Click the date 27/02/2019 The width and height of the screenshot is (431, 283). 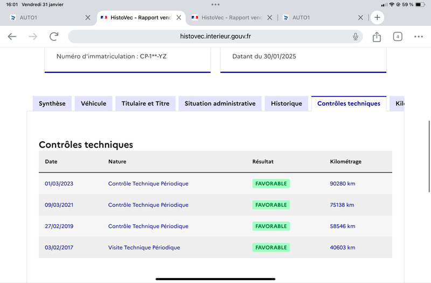click(x=59, y=226)
